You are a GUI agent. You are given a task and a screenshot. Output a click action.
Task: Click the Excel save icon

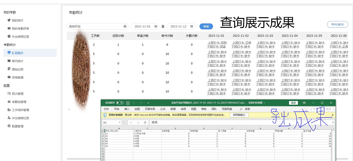tap(128, 103)
